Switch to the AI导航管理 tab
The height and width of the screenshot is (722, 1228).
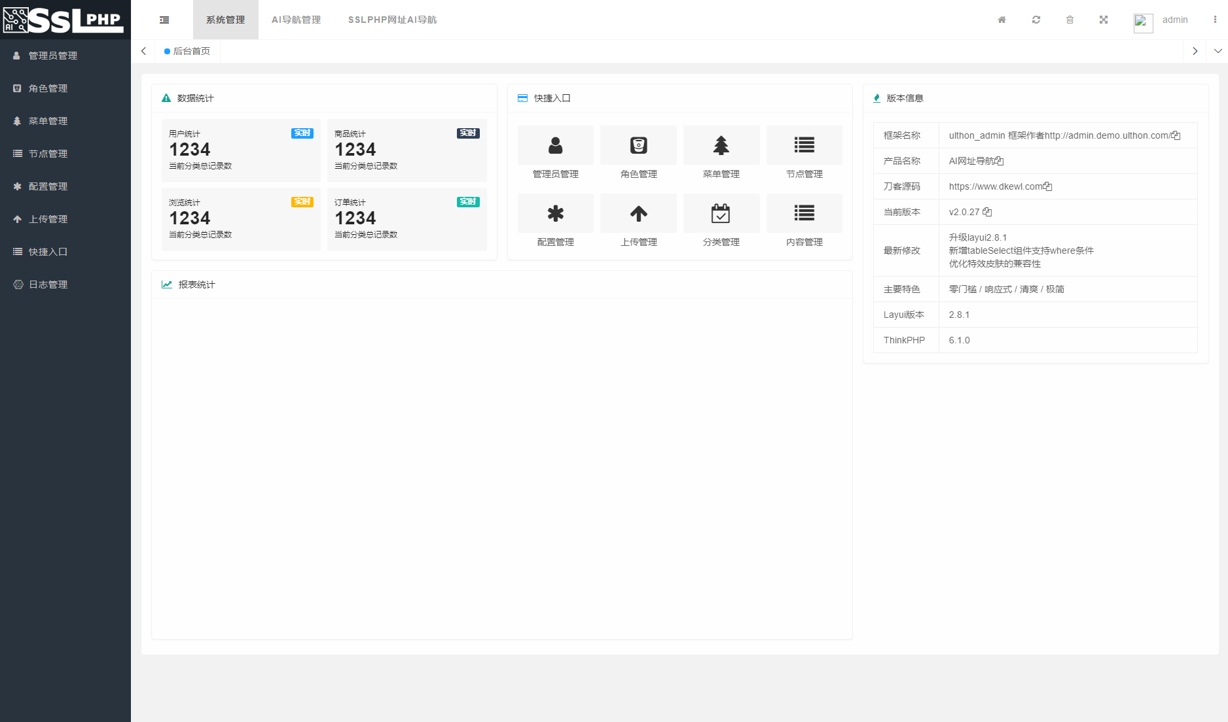point(296,20)
